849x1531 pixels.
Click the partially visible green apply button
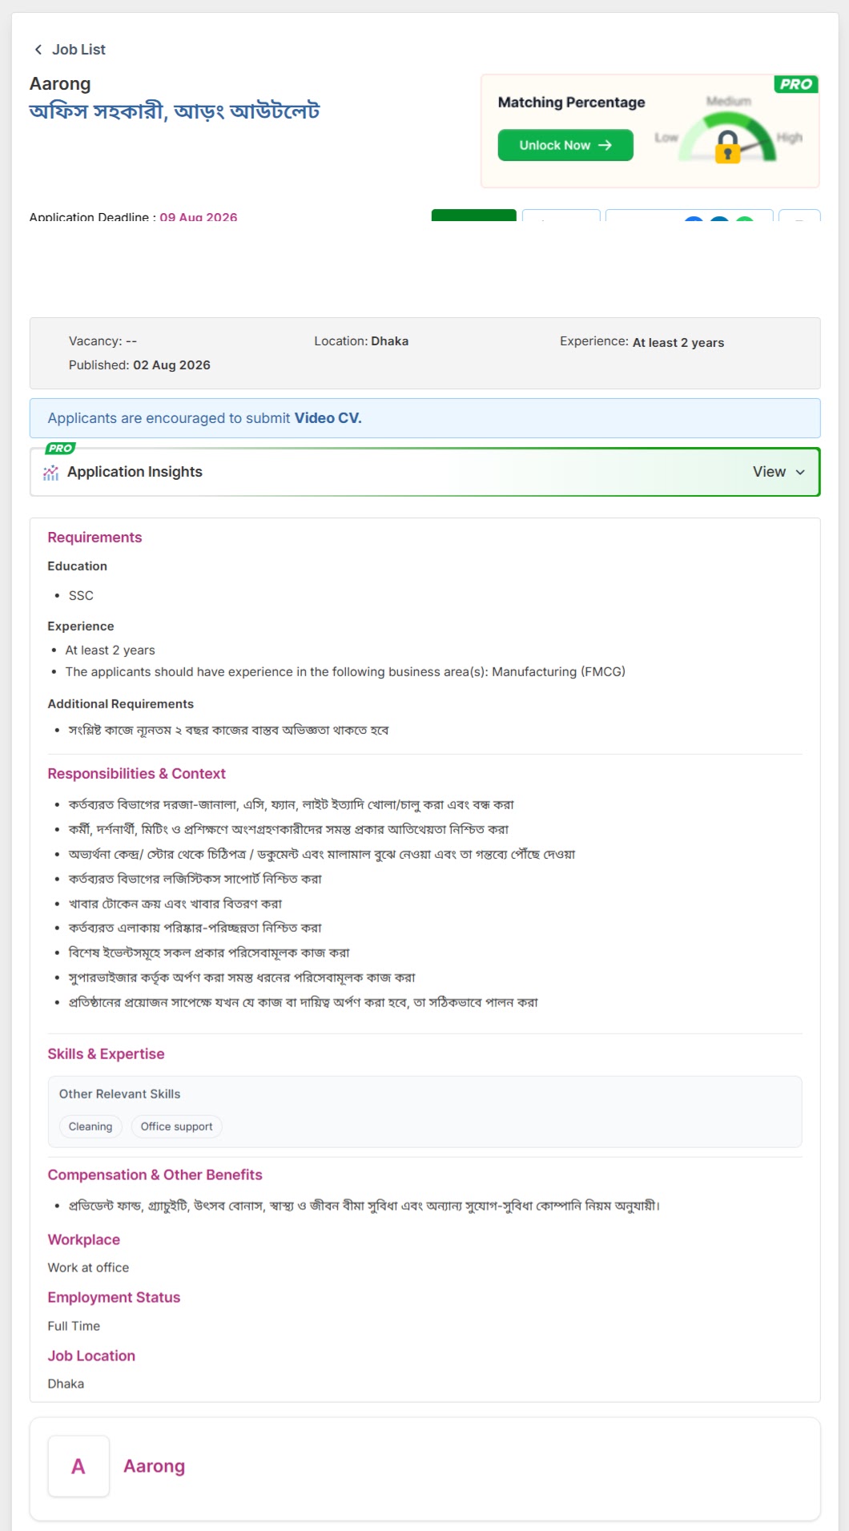coord(474,215)
